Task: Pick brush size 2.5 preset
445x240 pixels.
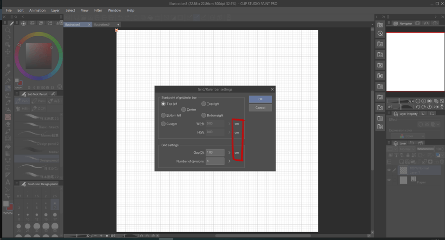Action: pos(55,194)
